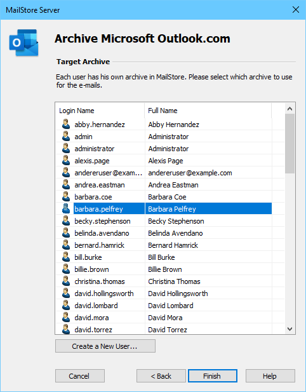Screen dimensions: 306x392
Task: Click the Finish button
Action: point(212,375)
